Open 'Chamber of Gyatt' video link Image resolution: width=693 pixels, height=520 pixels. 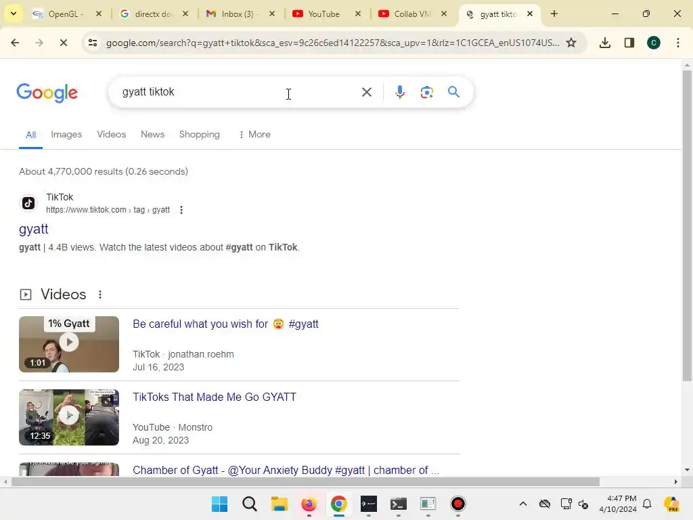point(286,470)
